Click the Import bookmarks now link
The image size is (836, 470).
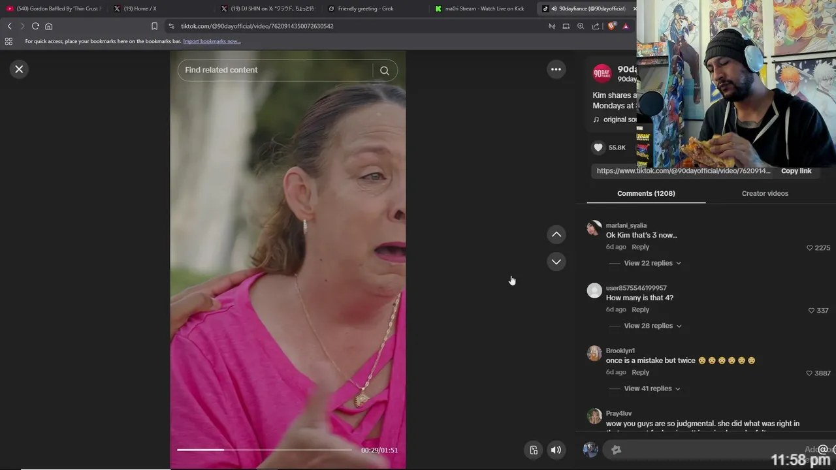point(212,41)
